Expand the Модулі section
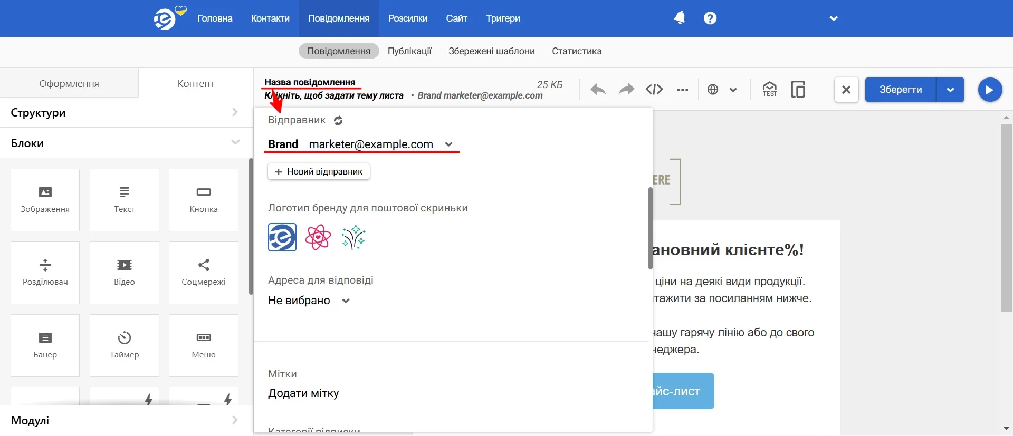 point(127,420)
